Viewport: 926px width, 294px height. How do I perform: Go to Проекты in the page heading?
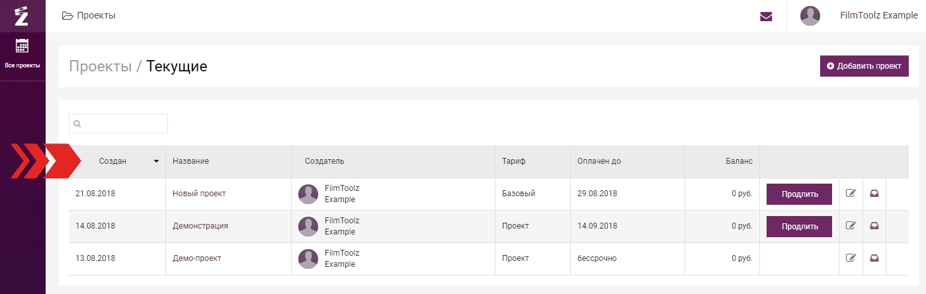tap(101, 66)
